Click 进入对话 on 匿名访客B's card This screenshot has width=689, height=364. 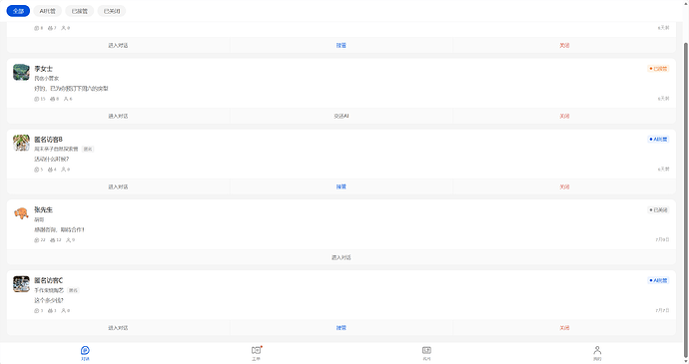point(118,186)
